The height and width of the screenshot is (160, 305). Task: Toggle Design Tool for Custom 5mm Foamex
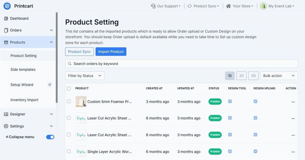230,101
